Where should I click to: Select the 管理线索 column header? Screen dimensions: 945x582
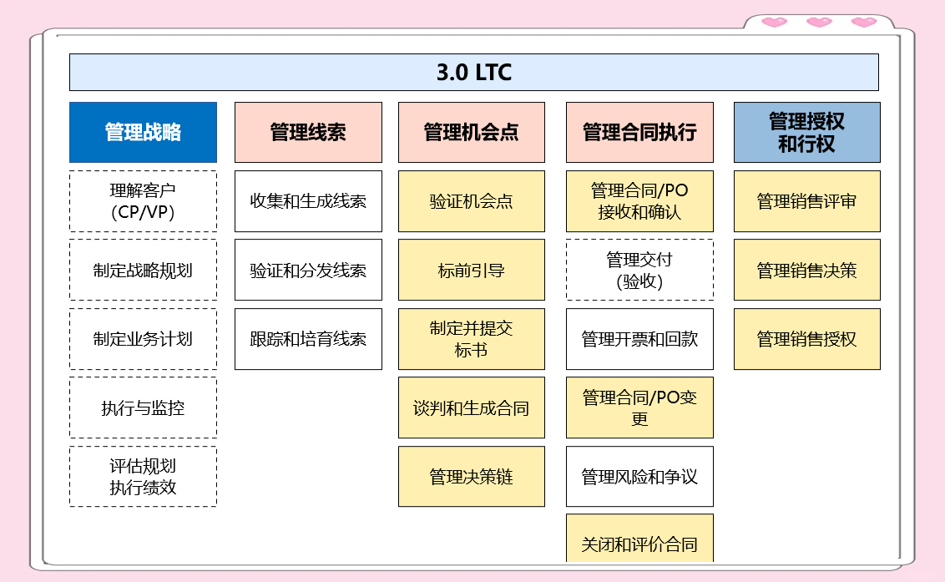point(308,130)
